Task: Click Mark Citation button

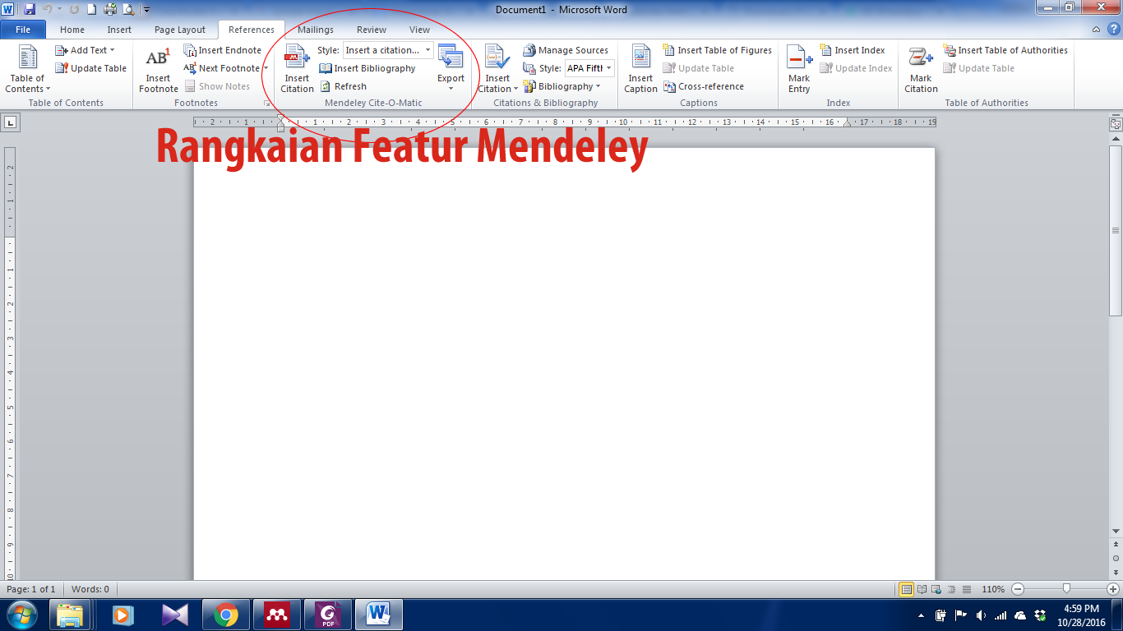Action: [x=921, y=69]
